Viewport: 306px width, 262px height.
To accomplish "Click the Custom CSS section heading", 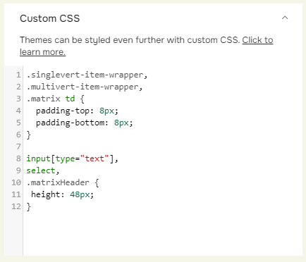I will click(x=50, y=18).
